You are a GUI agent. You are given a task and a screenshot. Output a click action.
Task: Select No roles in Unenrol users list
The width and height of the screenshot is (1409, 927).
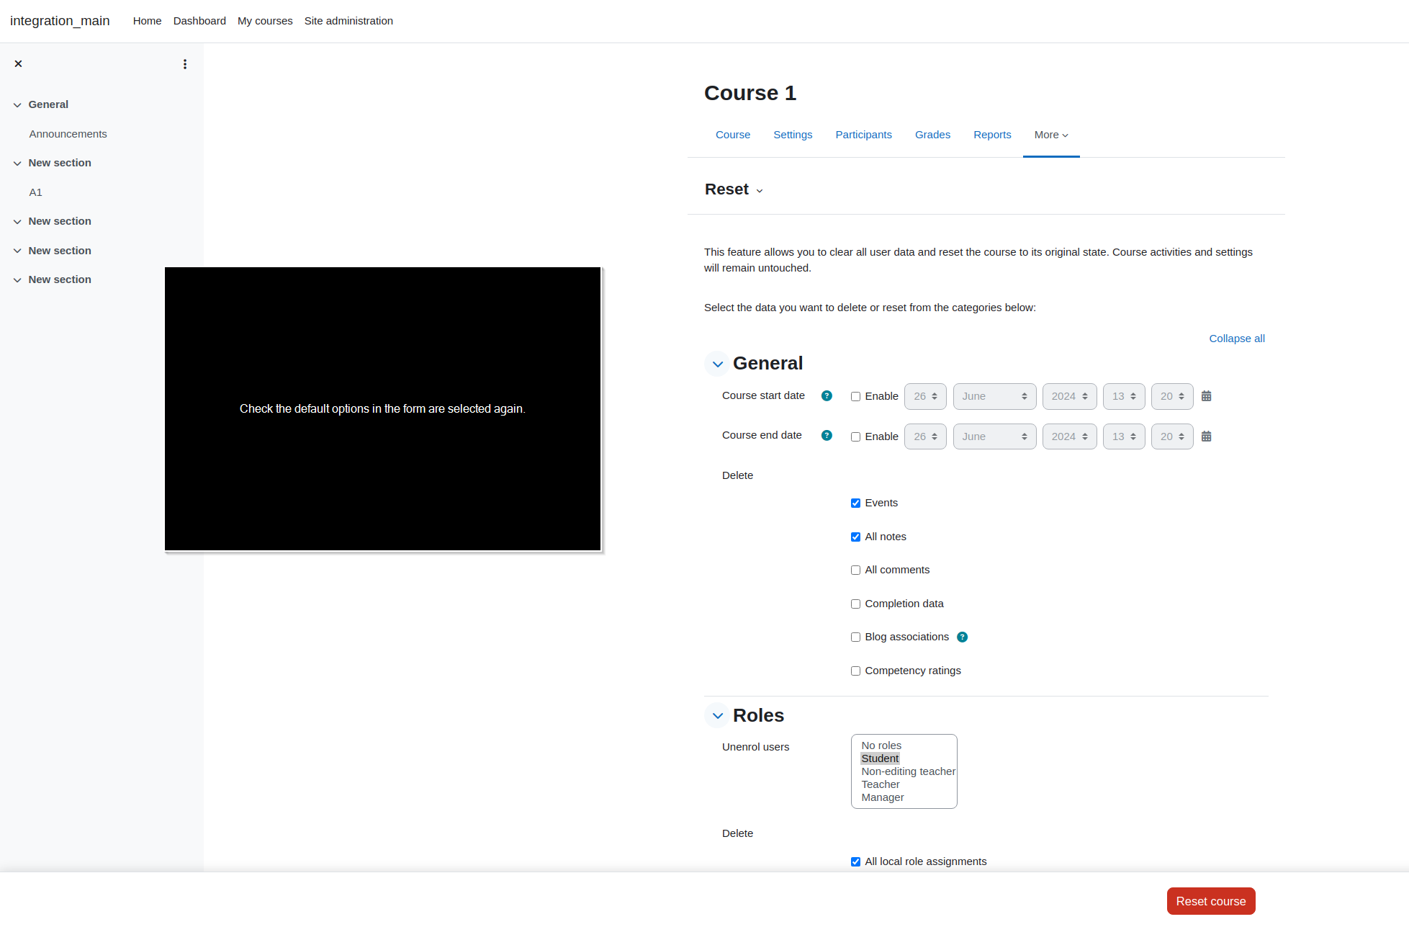881,745
